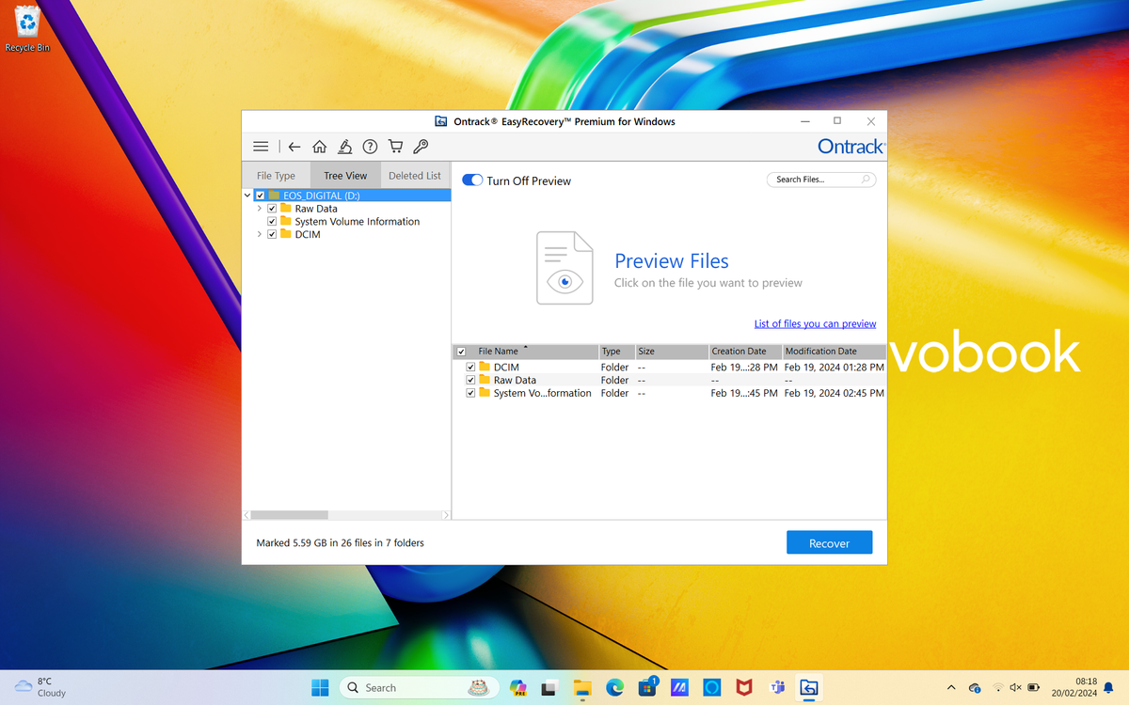Screen dimensions: 1129x705
Task: Open Help using the question mark icon
Action: pyautogui.click(x=370, y=147)
